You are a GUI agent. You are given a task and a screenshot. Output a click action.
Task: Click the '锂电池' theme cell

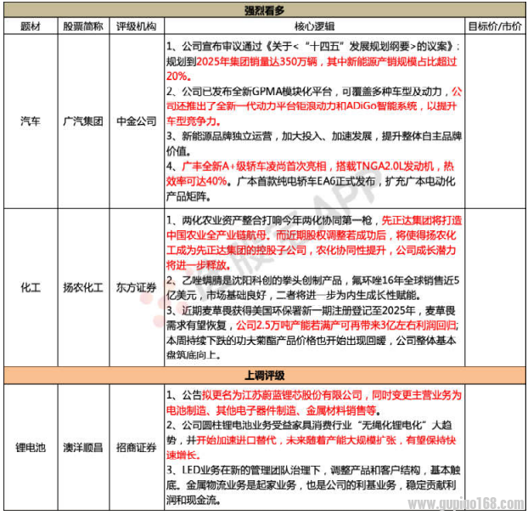coord(31,447)
